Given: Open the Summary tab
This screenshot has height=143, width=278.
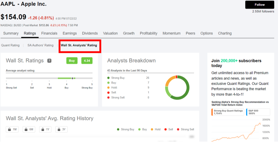Looking at the screenshot, I should pyautogui.click(x=11, y=33).
